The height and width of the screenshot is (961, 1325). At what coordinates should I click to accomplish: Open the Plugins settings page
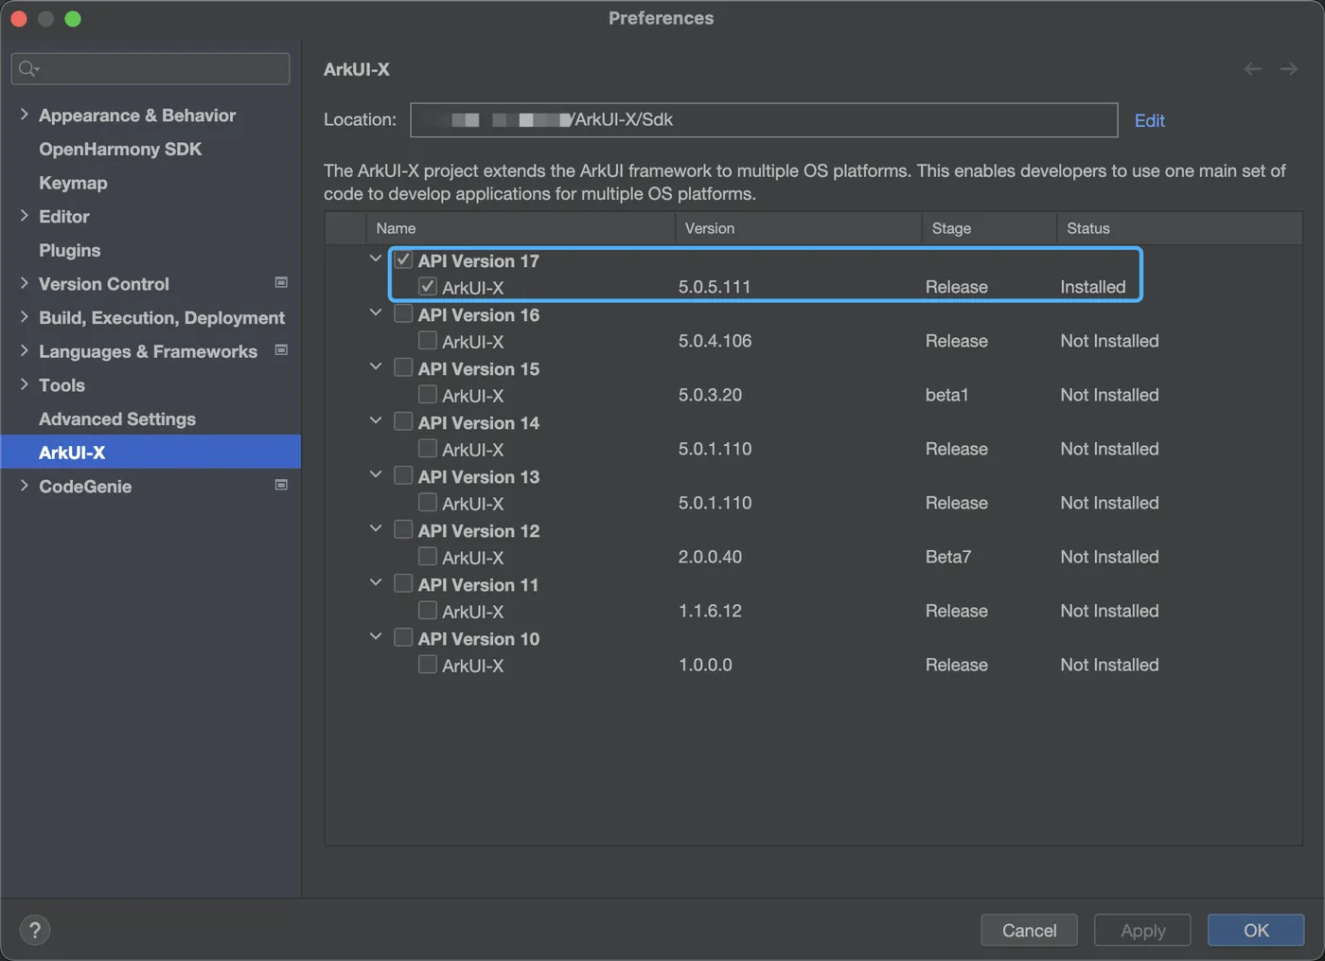pyautogui.click(x=69, y=250)
